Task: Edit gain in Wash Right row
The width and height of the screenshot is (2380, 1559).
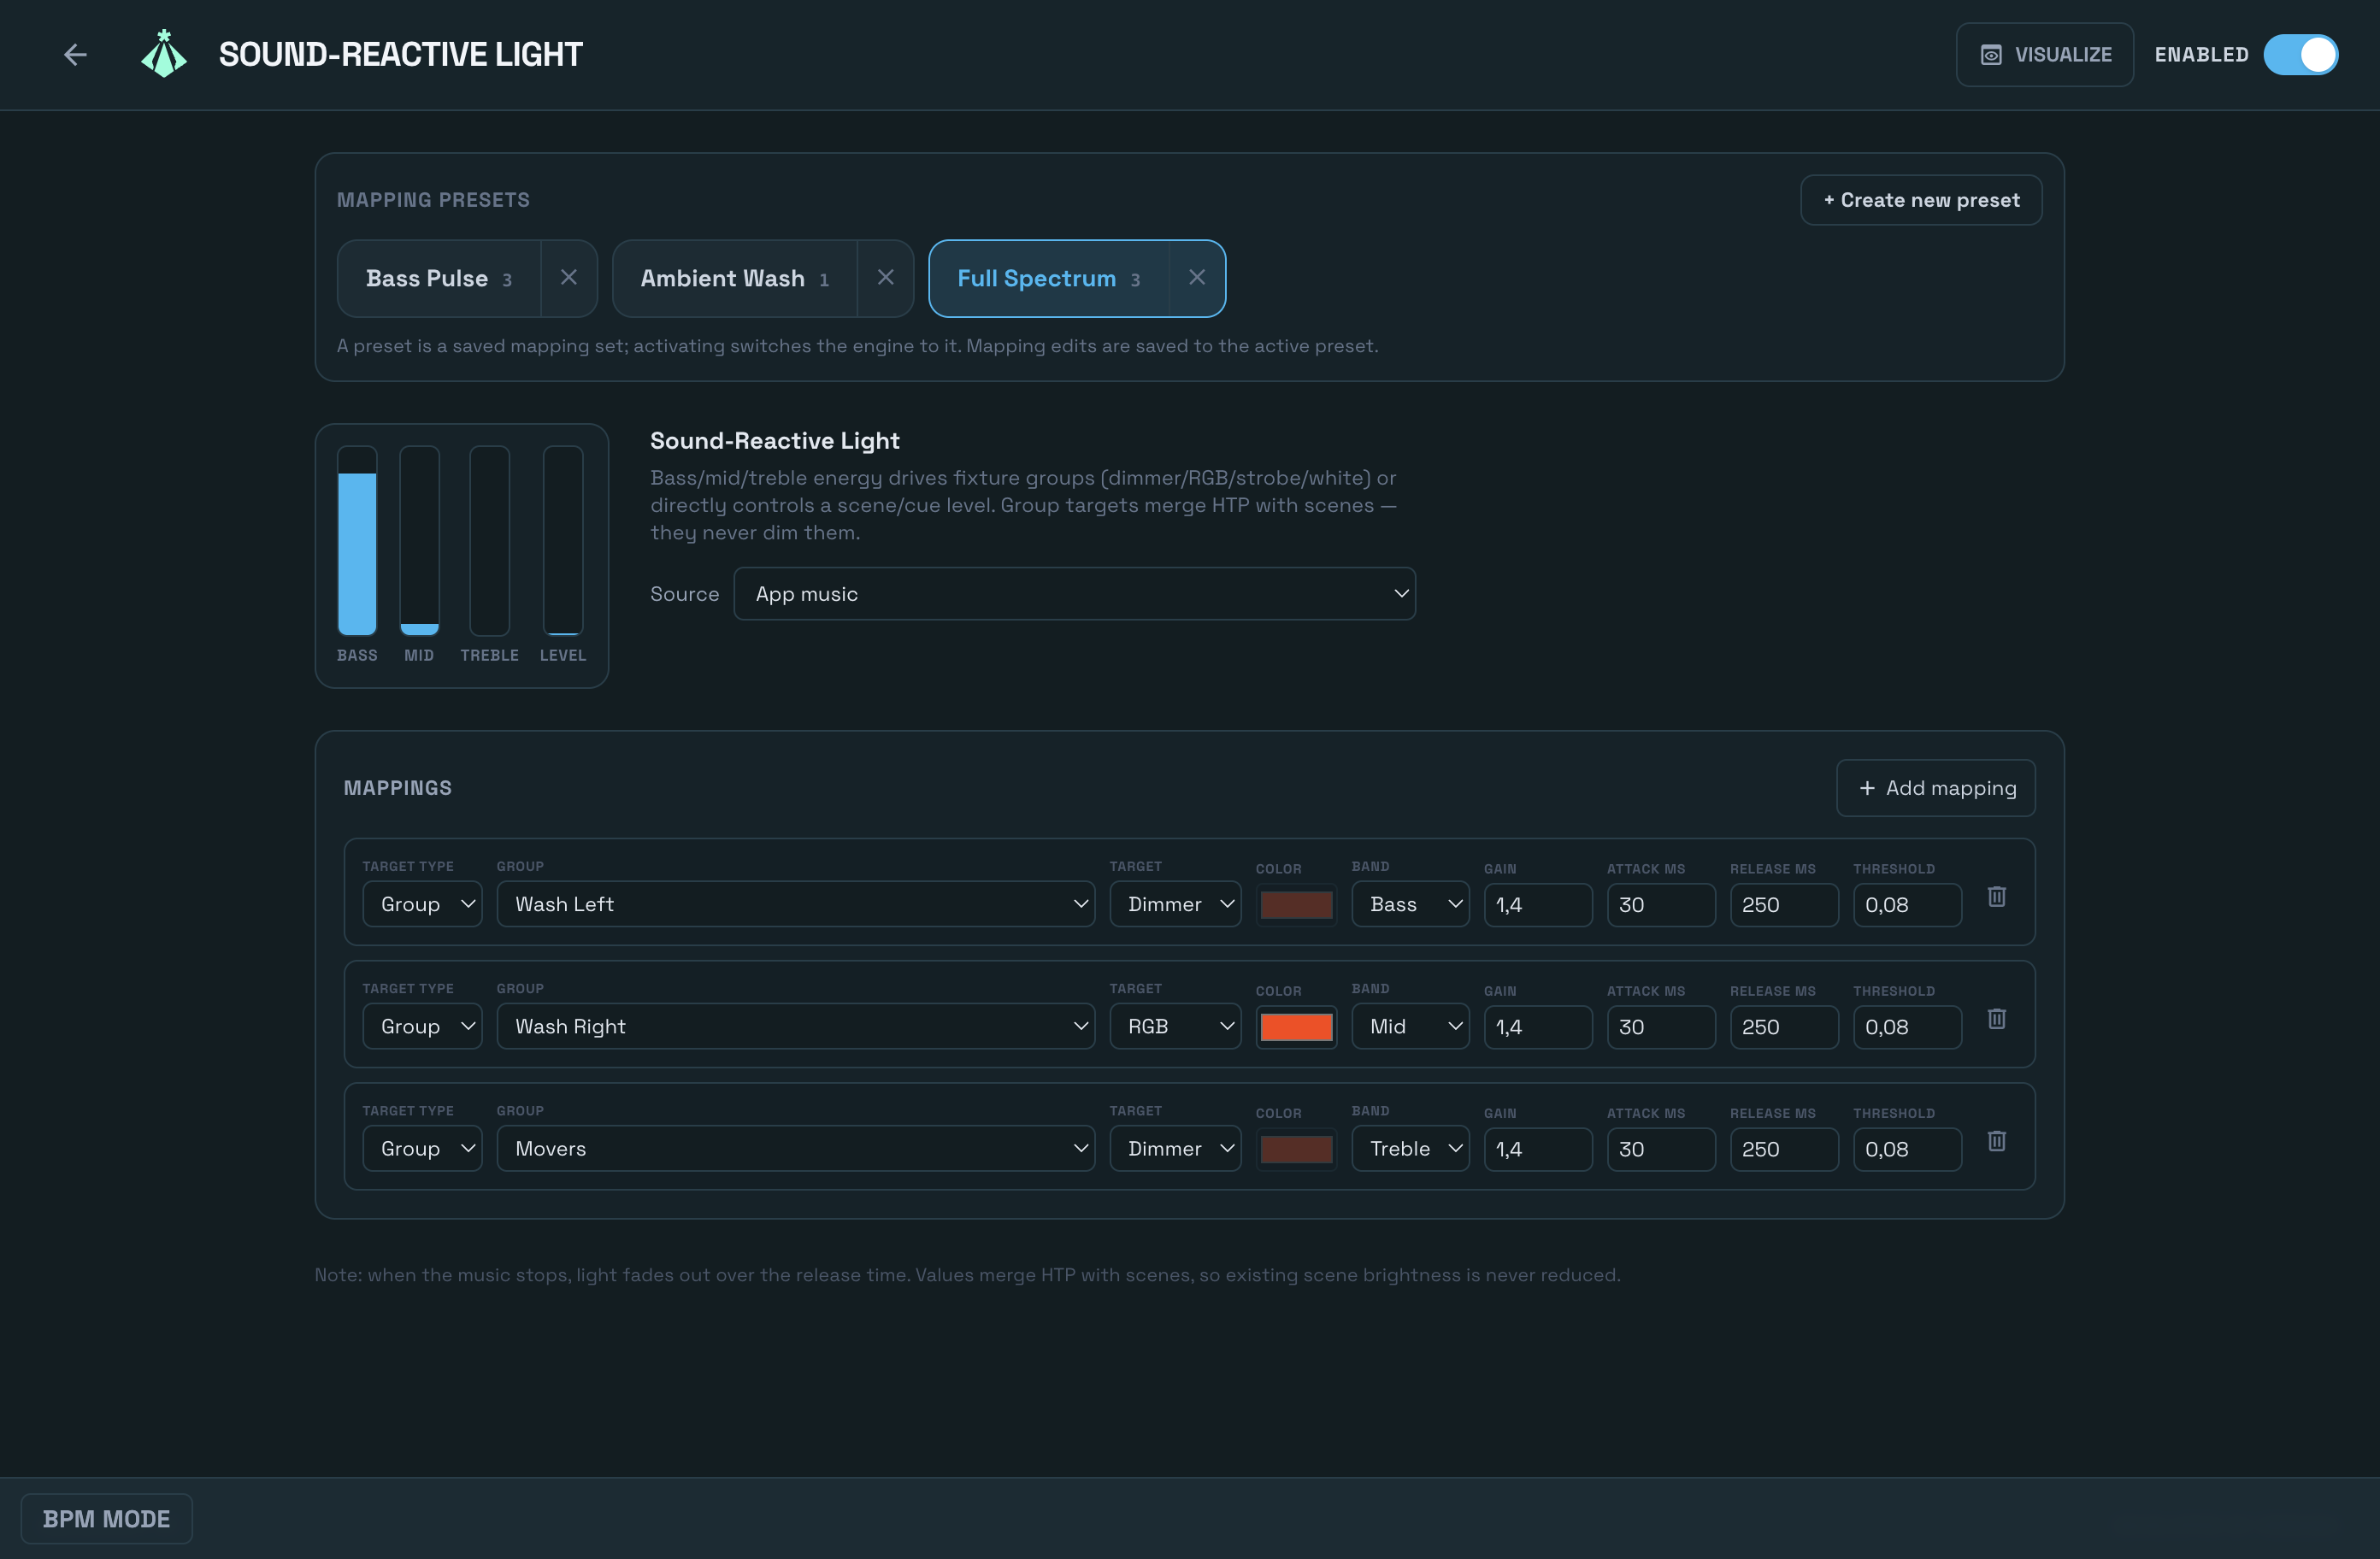Action: pyautogui.click(x=1537, y=1027)
